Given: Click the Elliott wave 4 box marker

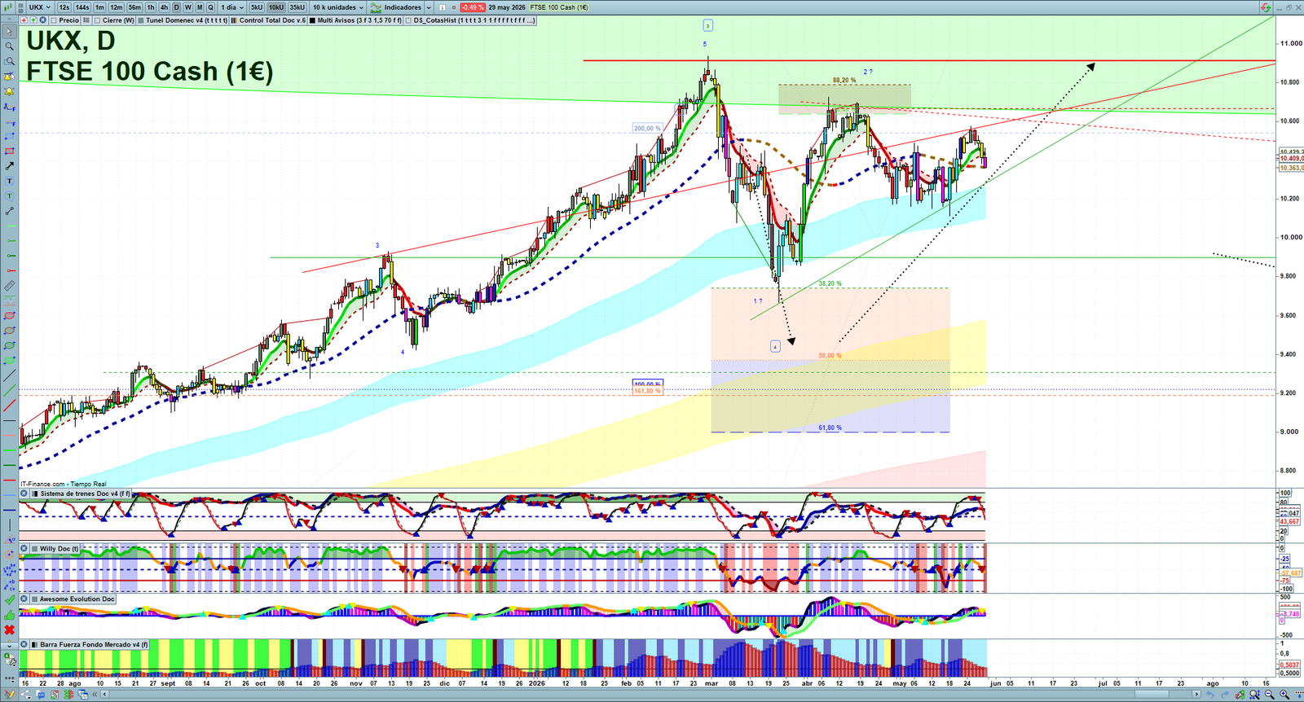Looking at the screenshot, I should point(775,346).
